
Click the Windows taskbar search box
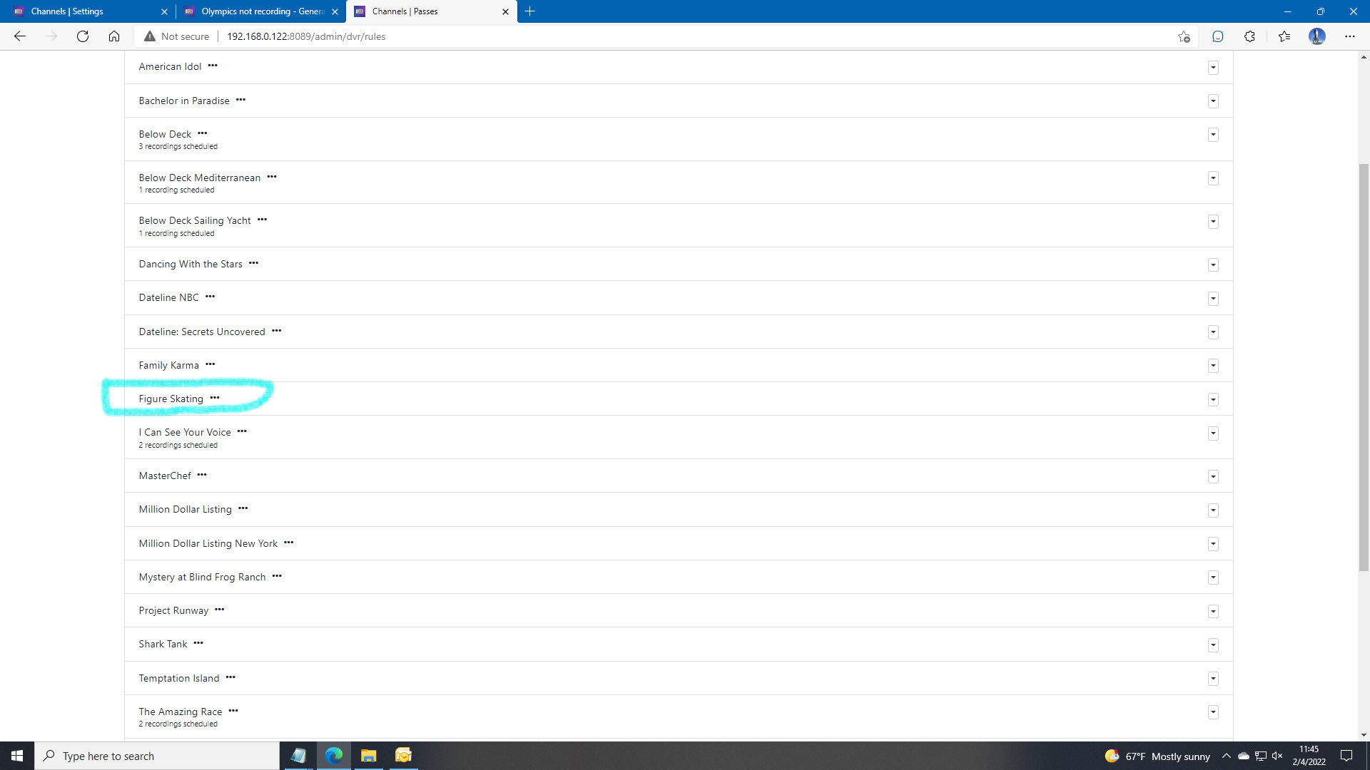tap(157, 756)
